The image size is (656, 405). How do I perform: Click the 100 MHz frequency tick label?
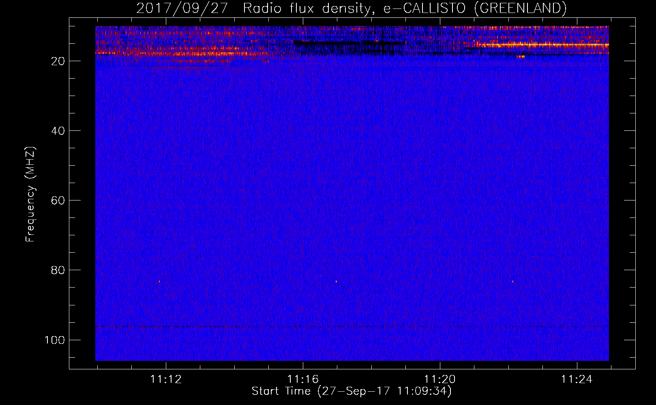point(55,340)
